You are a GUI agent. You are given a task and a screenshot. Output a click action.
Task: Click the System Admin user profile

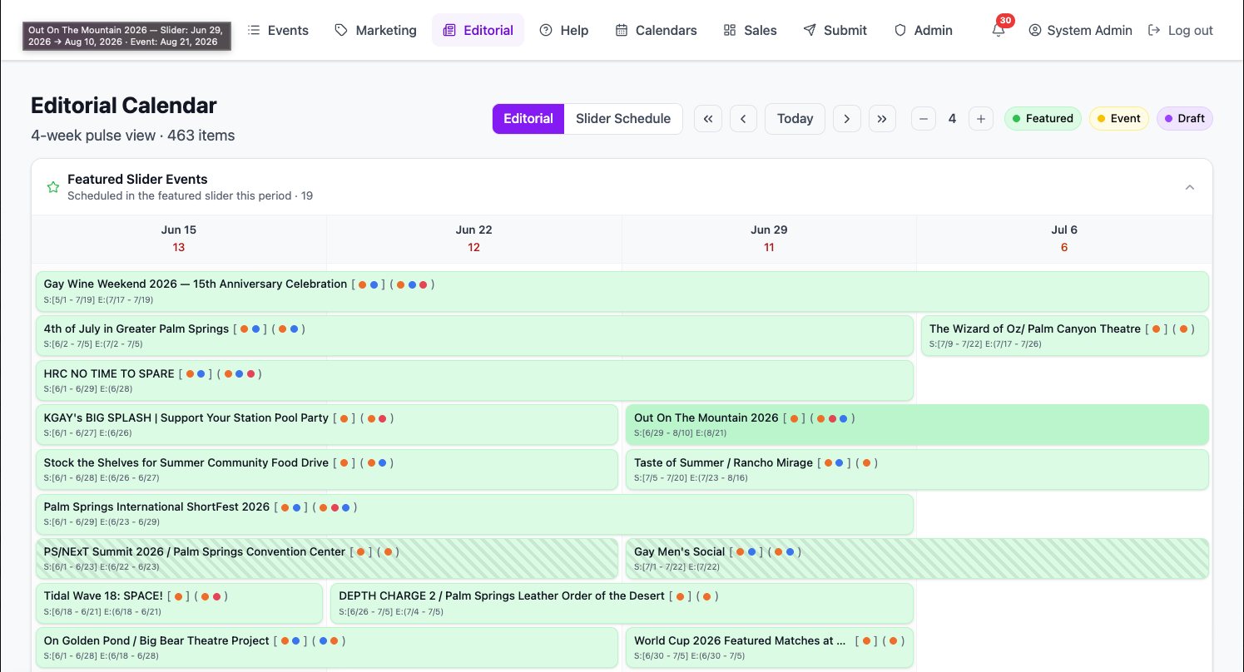[1080, 30]
